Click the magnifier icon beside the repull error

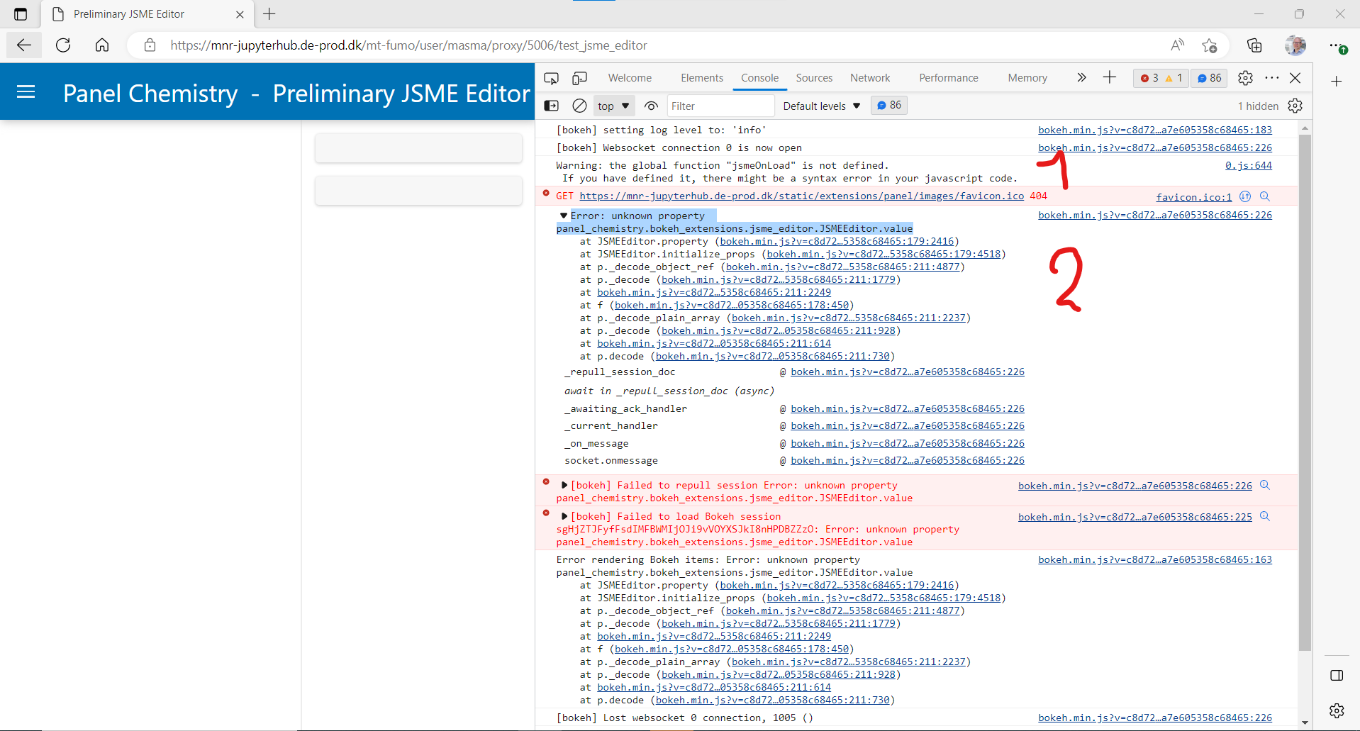coord(1265,485)
